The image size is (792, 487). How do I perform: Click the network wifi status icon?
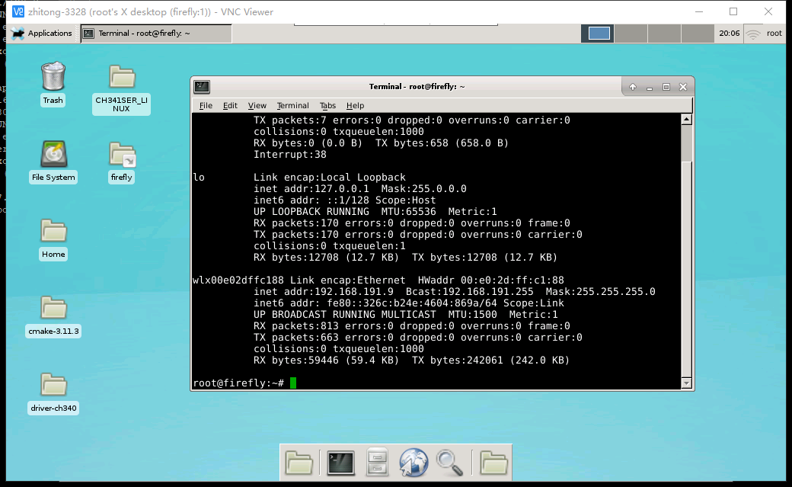coord(753,34)
